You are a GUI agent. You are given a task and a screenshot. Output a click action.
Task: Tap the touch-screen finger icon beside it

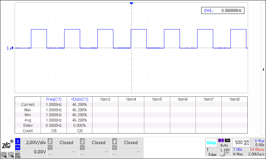pos(11,155)
